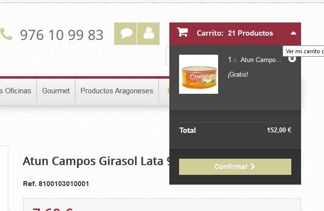Remove Atun Campos from cart with X icon
The image size is (324, 211).
[x=292, y=59]
